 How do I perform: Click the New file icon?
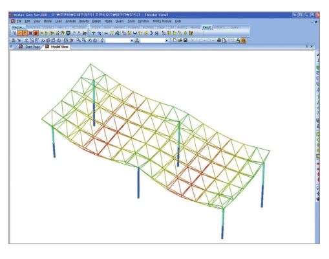[175, 40]
